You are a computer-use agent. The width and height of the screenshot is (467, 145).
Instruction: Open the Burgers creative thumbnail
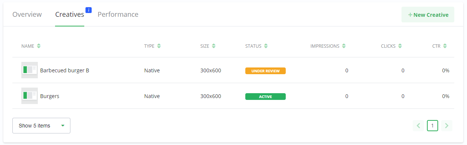pyautogui.click(x=30, y=96)
